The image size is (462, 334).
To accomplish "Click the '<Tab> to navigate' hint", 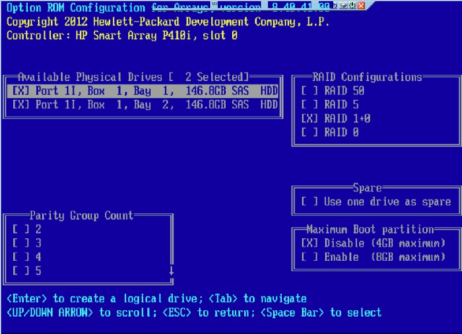I will tap(258, 299).
